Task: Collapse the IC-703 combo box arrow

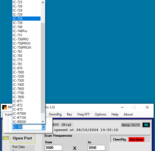Action: tap(43, 127)
